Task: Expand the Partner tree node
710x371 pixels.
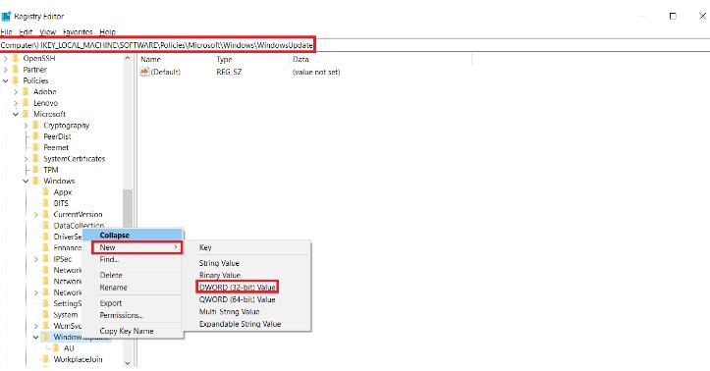Action: click(6, 70)
